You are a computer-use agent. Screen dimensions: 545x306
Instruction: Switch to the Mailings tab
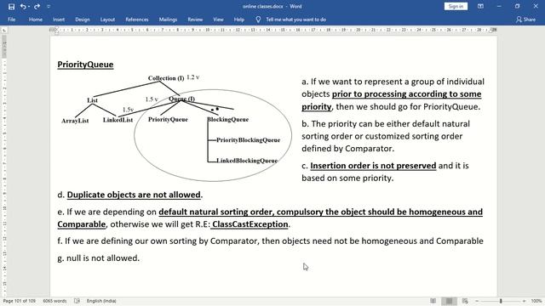pos(168,20)
